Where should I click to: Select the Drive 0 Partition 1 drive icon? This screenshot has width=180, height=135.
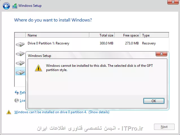pos(20,44)
